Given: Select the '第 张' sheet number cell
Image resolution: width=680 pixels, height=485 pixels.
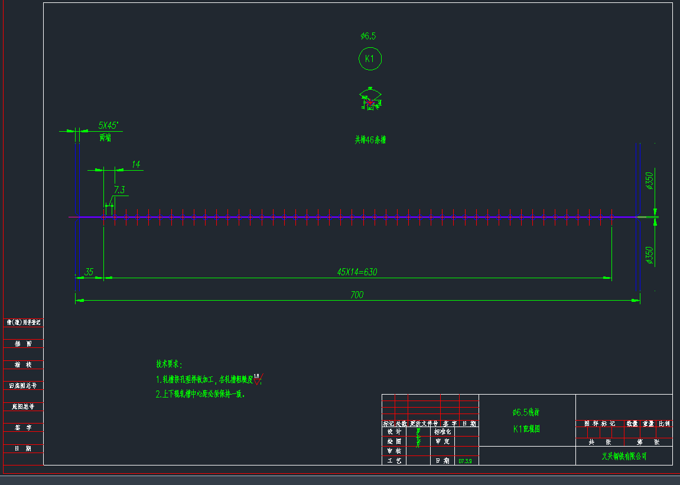Looking at the screenshot, I should pyautogui.click(x=648, y=442).
